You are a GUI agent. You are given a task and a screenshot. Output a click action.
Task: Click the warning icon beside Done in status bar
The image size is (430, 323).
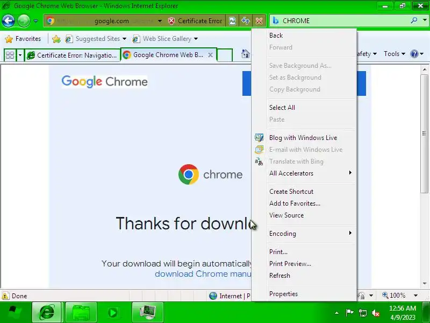[x=5, y=296]
